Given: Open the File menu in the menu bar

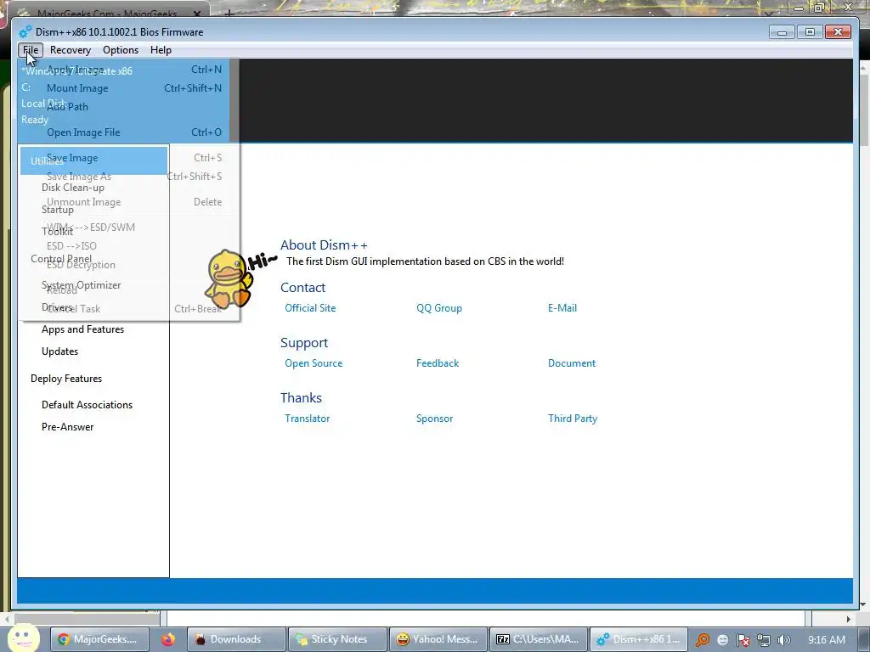Looking at the screenshot, I should click(31, 50).
